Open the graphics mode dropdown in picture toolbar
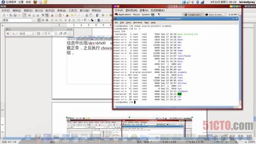 pyautogui.click(x=27, y=34)
